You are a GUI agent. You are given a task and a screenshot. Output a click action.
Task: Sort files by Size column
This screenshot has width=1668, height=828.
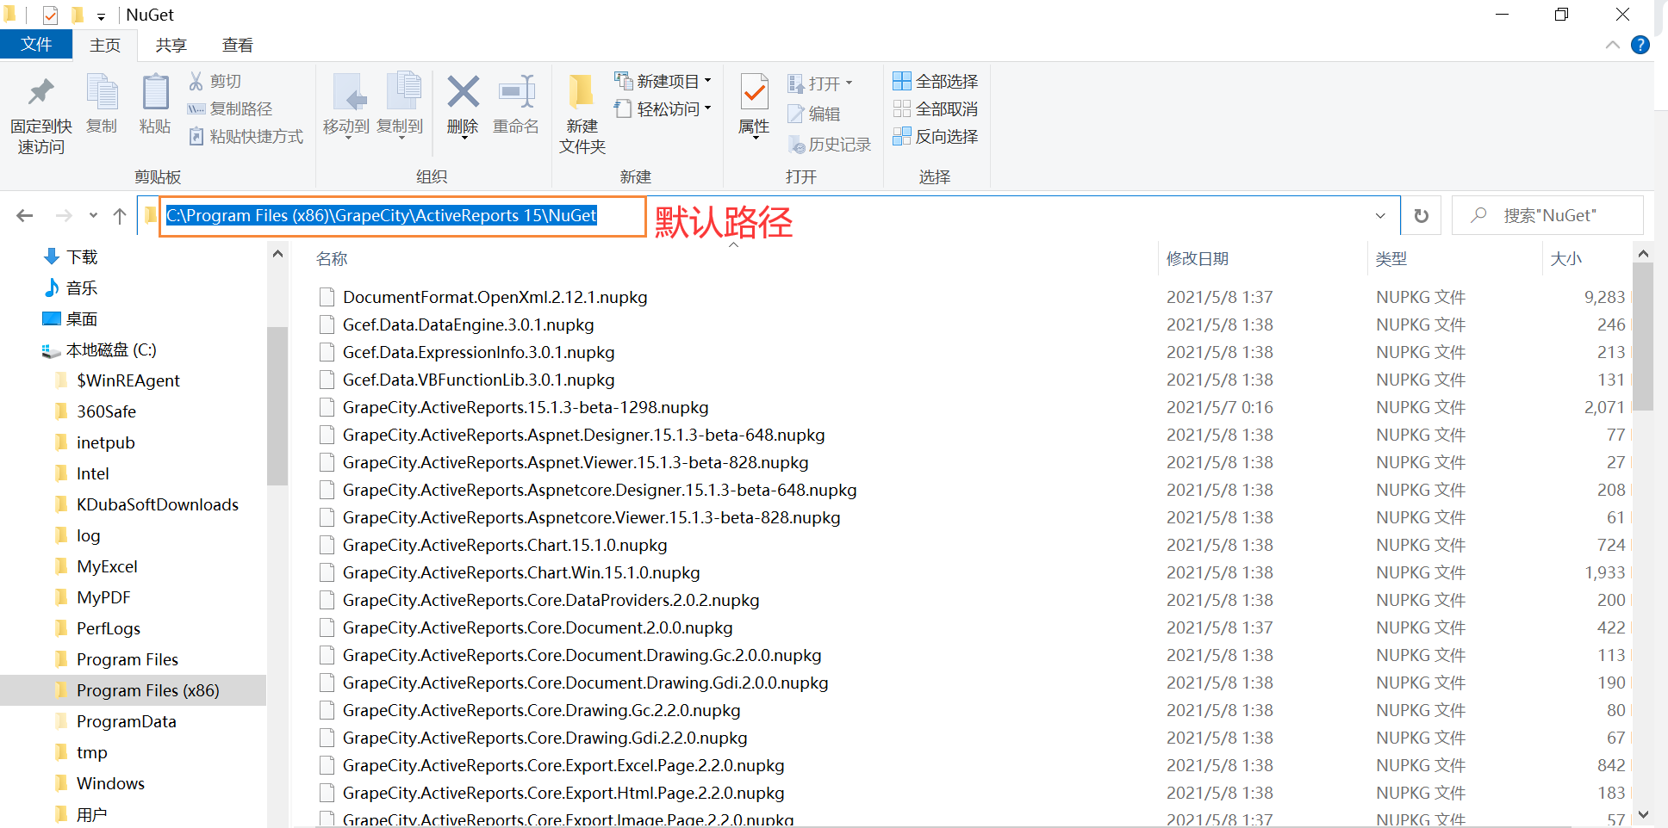[1565, 258]
